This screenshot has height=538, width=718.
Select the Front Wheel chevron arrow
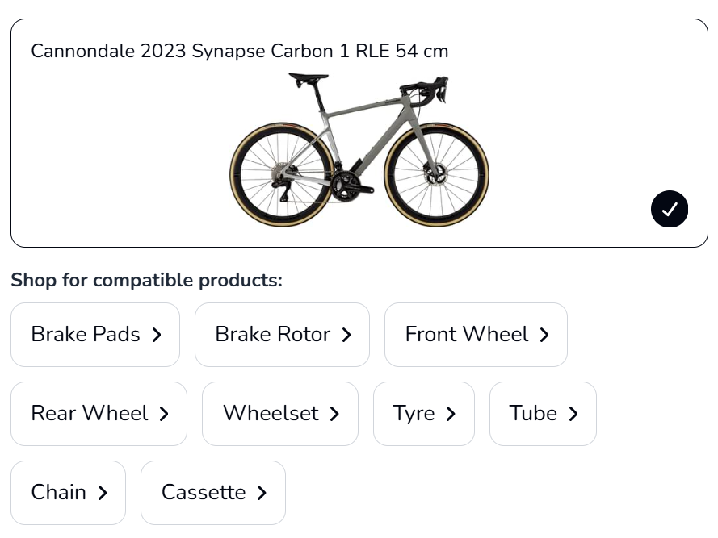[544, 334]
